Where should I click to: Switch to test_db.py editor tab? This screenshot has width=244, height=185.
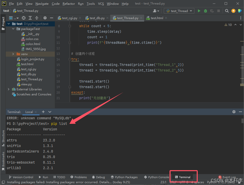[97, 18]
